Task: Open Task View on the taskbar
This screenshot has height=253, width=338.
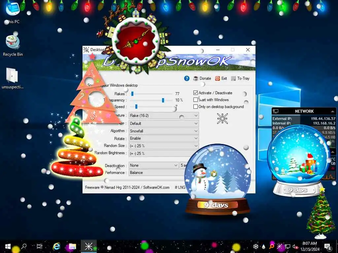Action: (40, 246)
